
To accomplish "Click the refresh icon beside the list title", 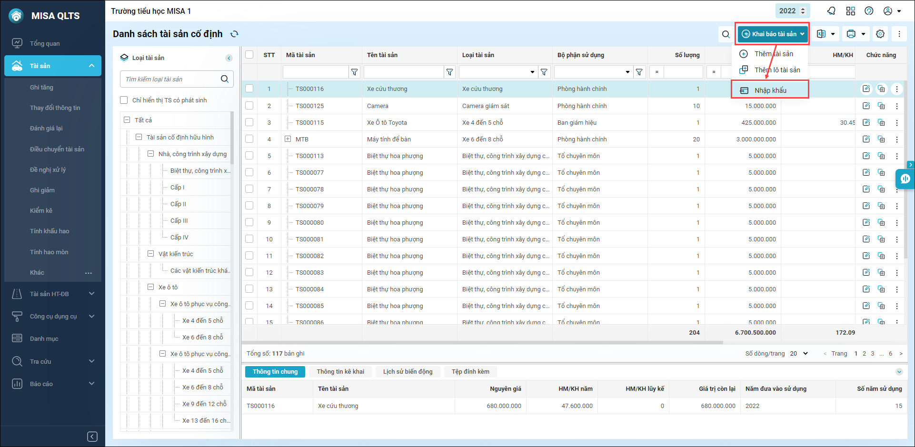I will tap(234, 34).
